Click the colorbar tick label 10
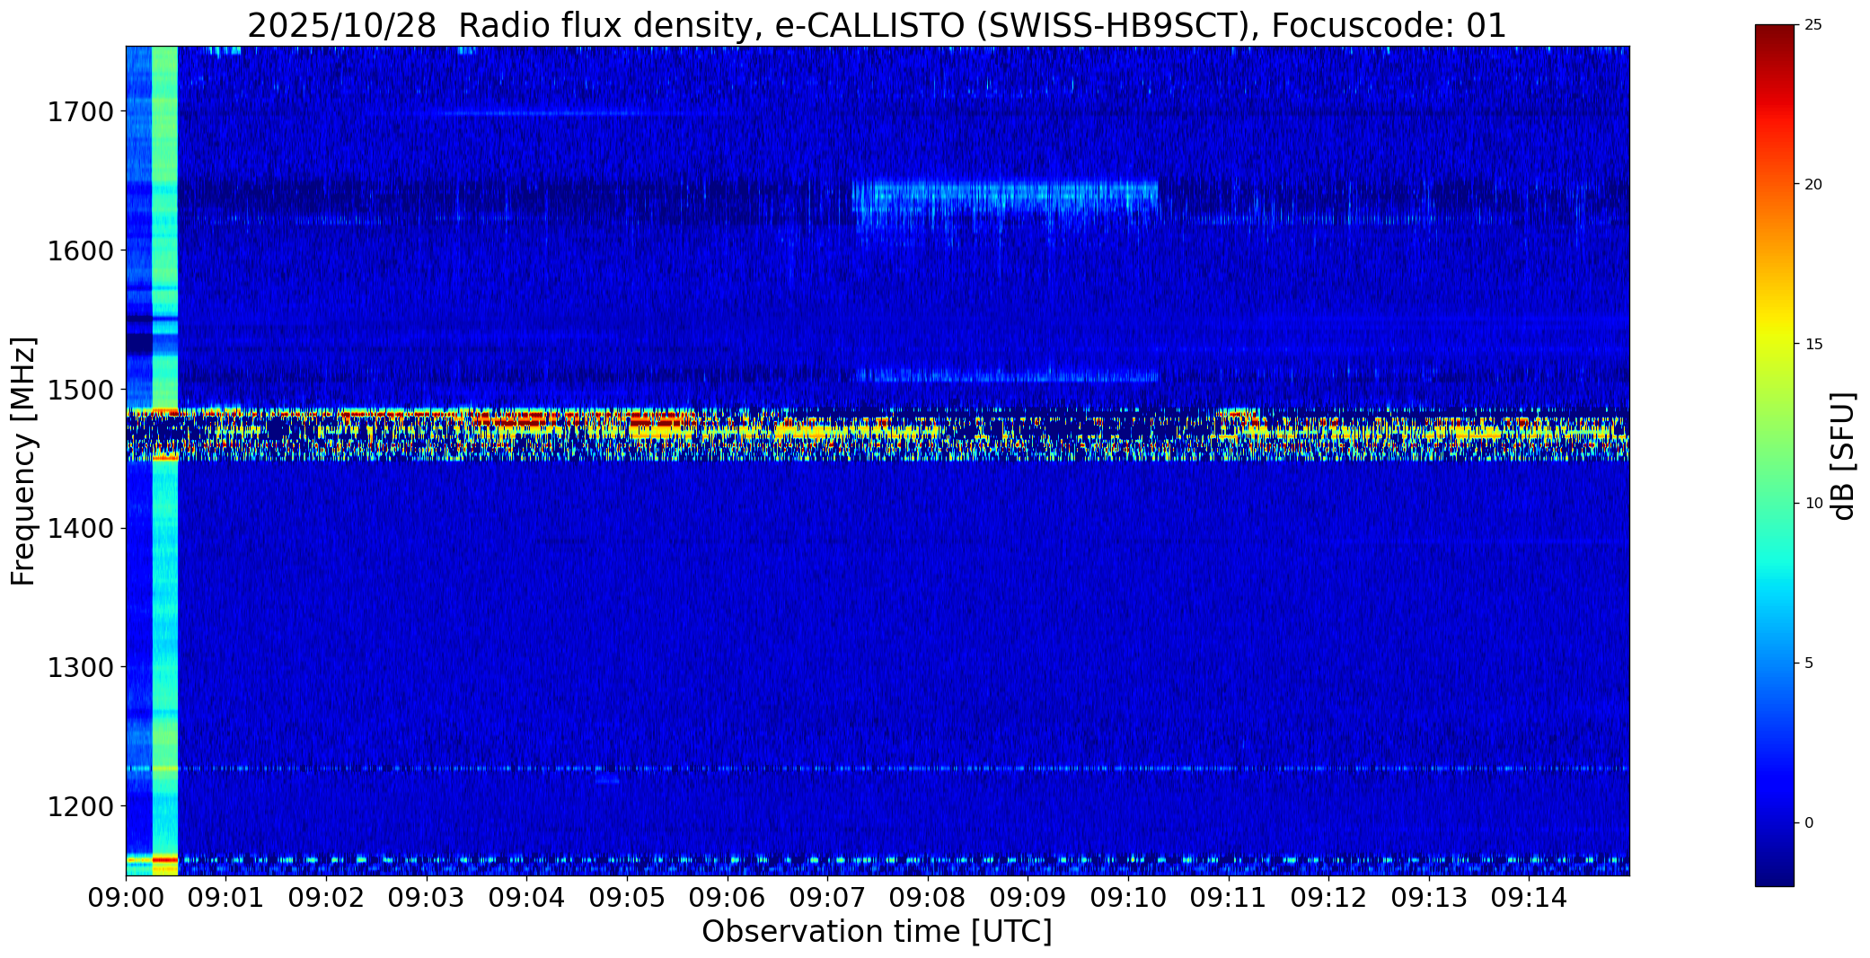1870x958 pixels. [x=1813, y=504]
